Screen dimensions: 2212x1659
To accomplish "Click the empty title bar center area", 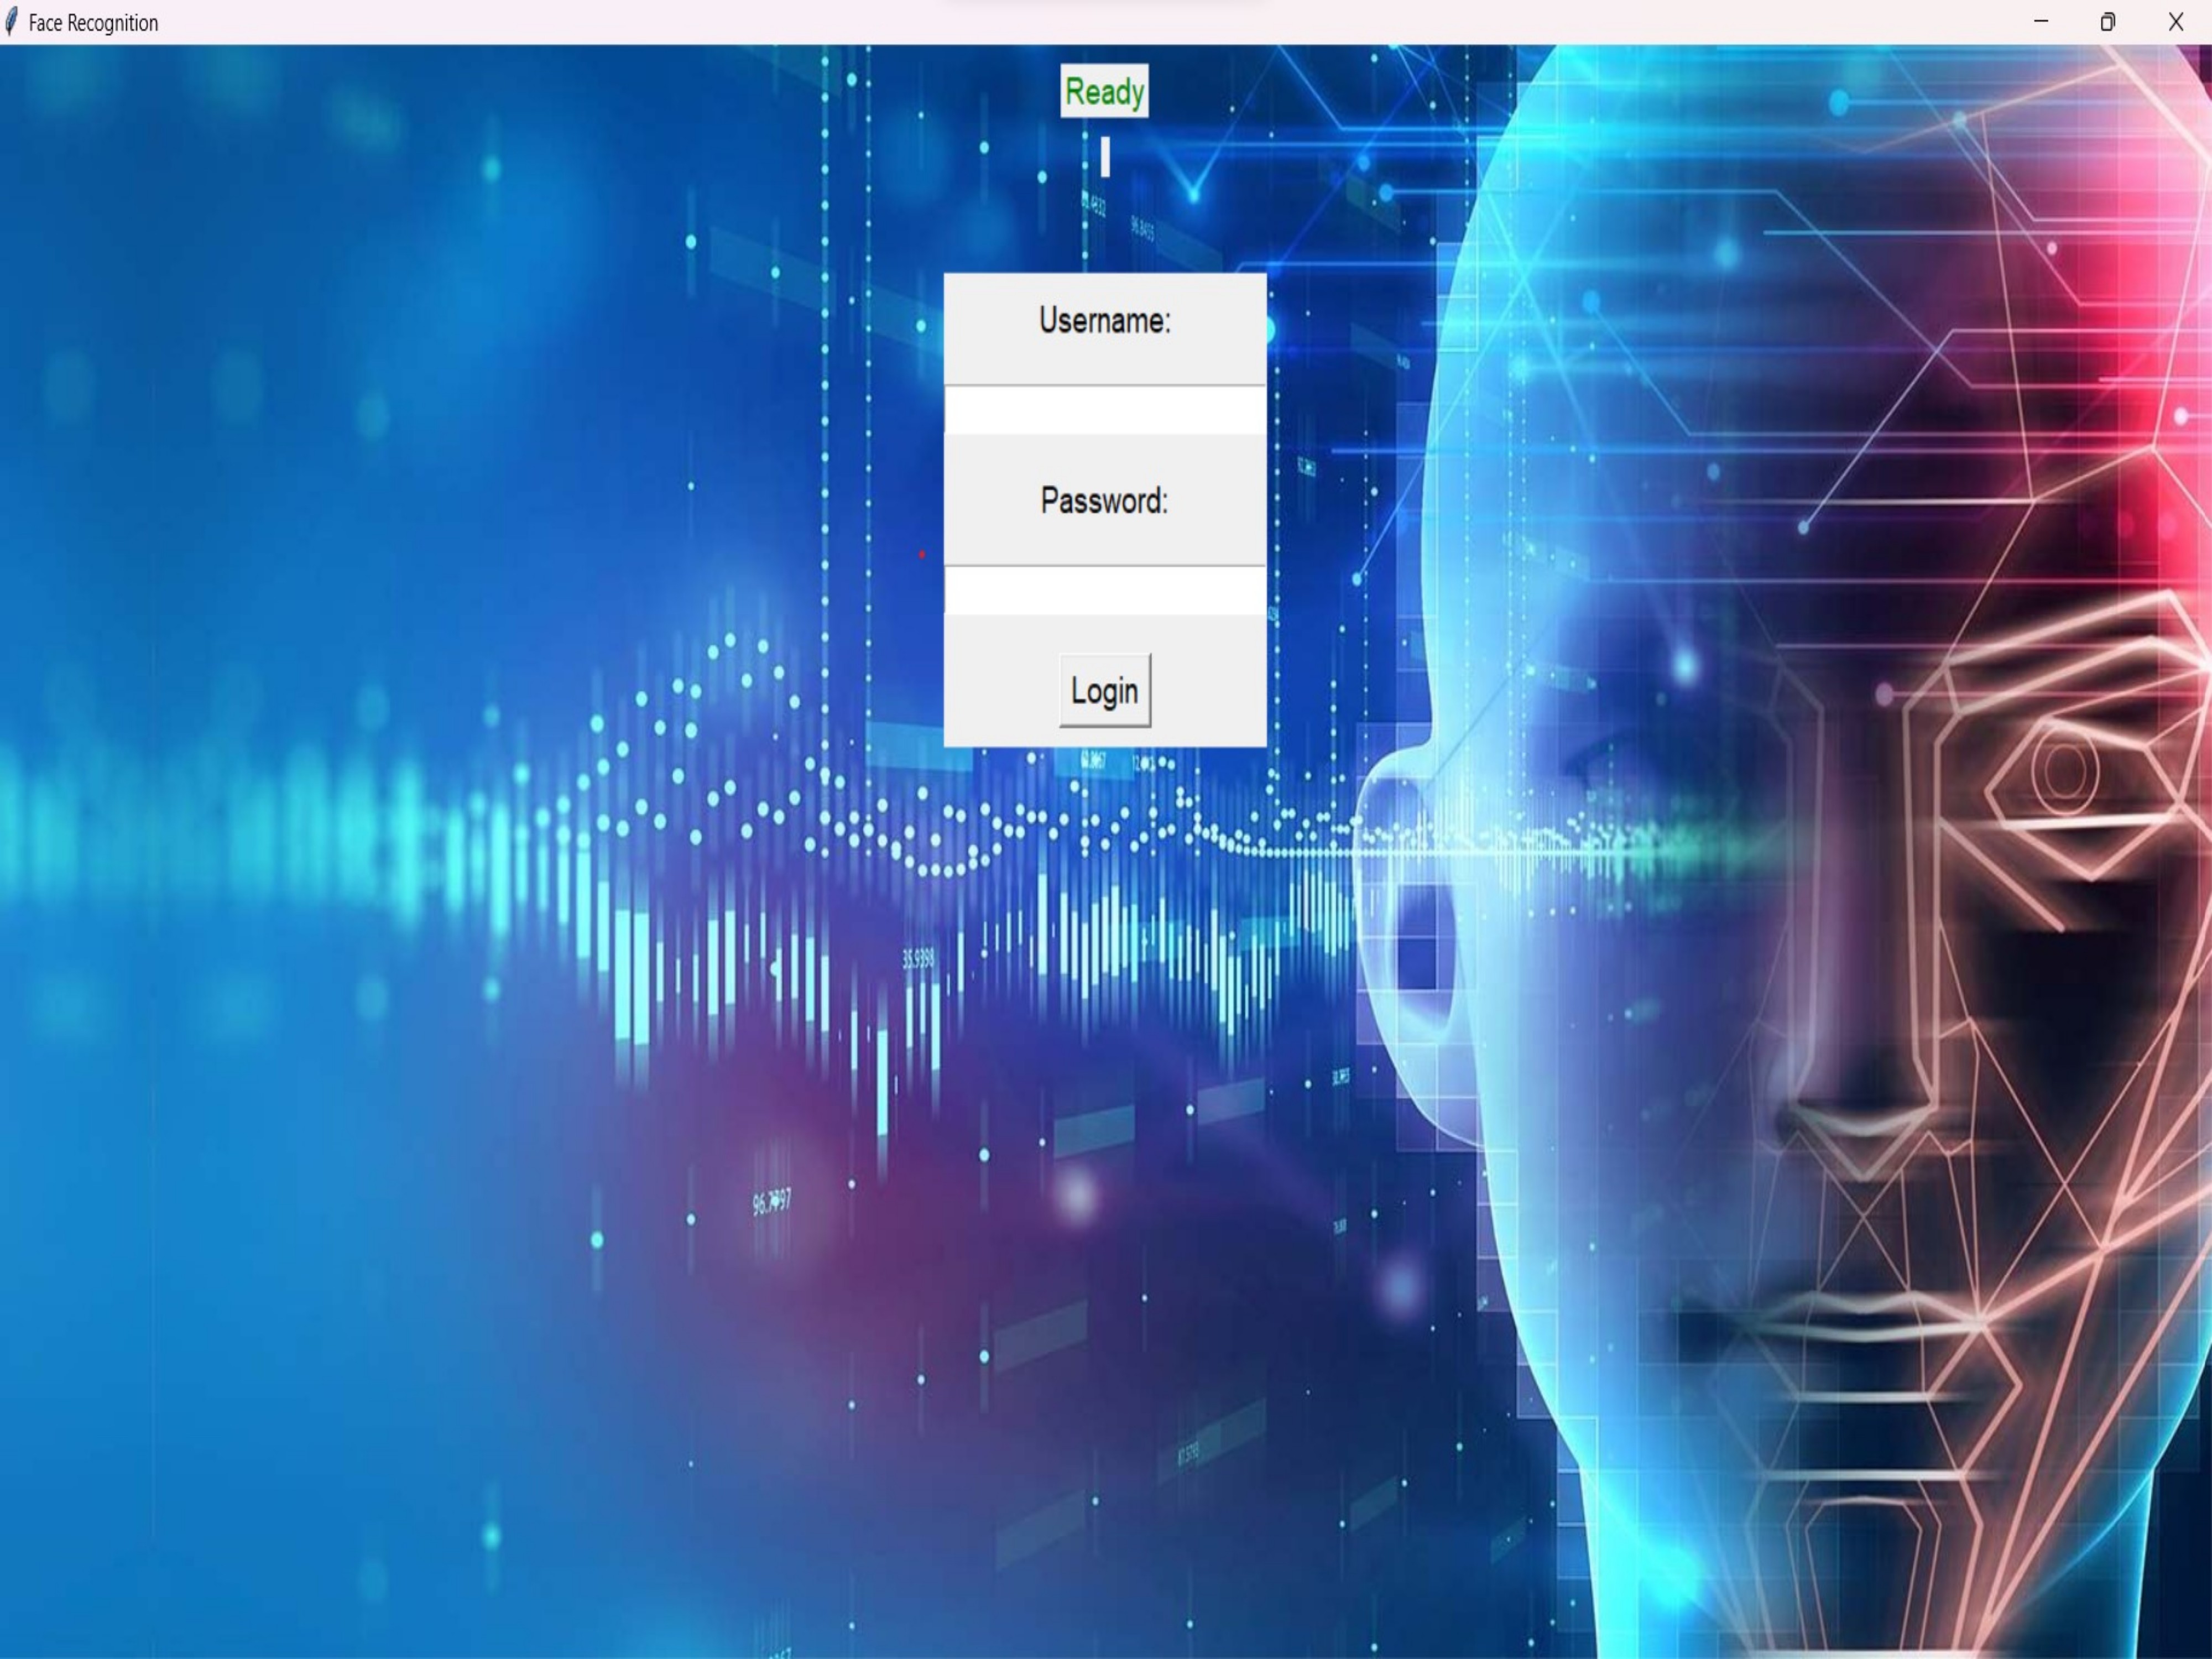I will [x=1100, y=22].
